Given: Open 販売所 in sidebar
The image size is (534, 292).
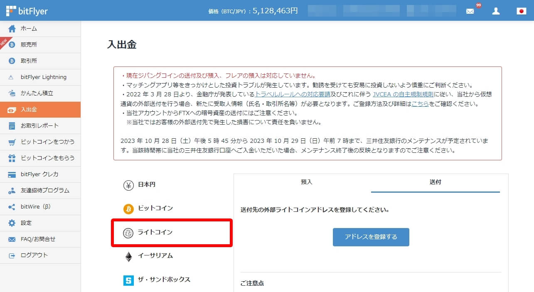Looking at the screenshot, I should pos(40,45).
